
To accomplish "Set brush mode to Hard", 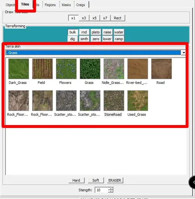I will point(76,180).
